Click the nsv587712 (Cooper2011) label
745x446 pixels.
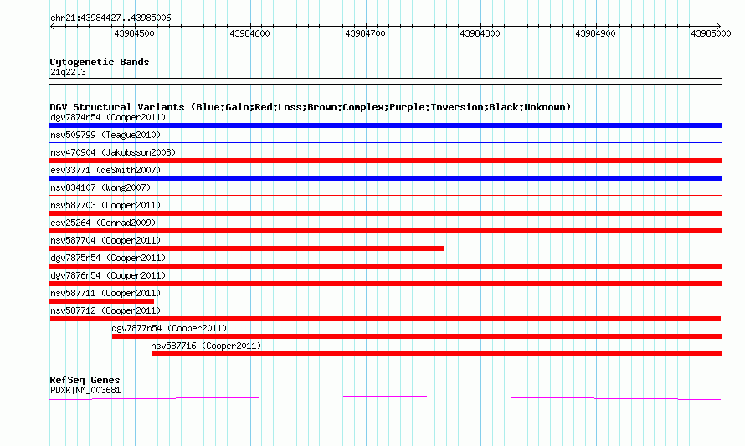pyautogui.click(x=105, y=310)
